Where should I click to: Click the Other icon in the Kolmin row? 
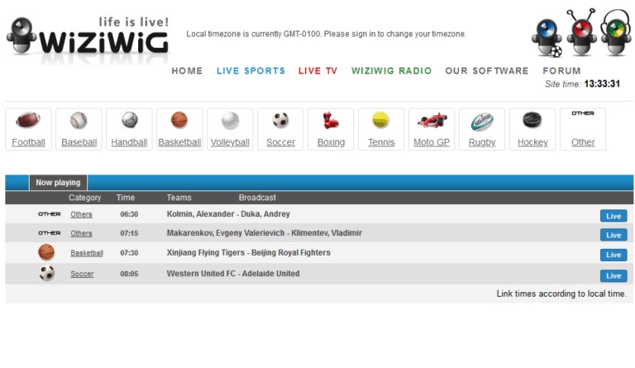(x=50, y=214)
